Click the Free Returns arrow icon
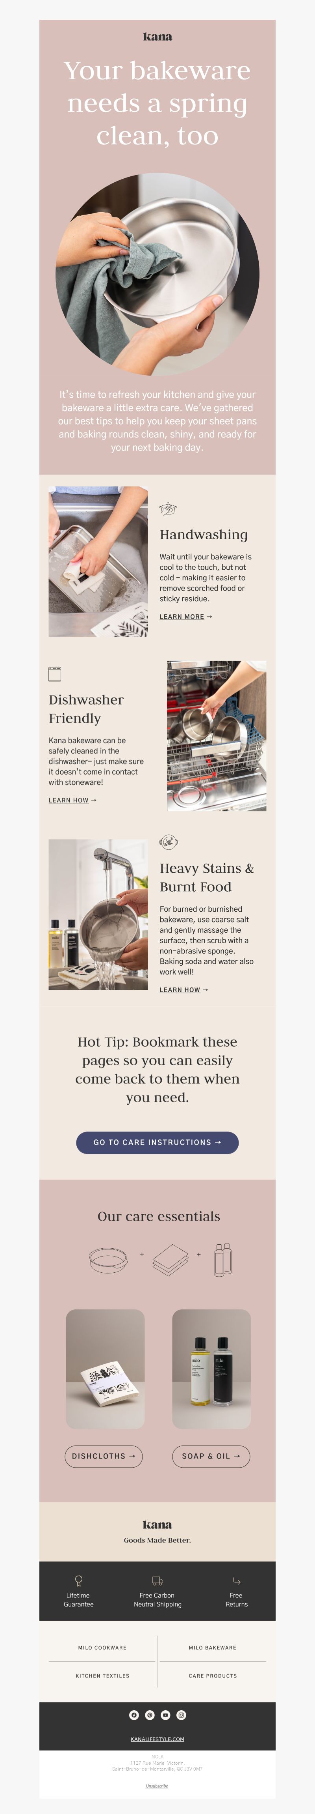 point(236,1581)
